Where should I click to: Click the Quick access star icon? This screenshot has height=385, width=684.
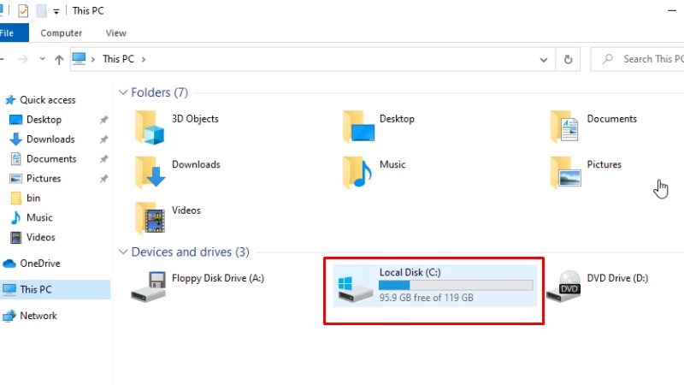click(x=10, y=100)
